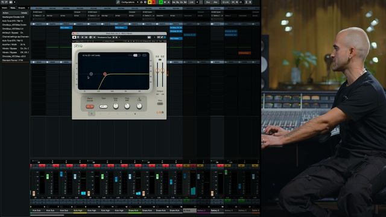Click the Action column header
This screenshot has height=217, width=386.
tap(5, 13)
